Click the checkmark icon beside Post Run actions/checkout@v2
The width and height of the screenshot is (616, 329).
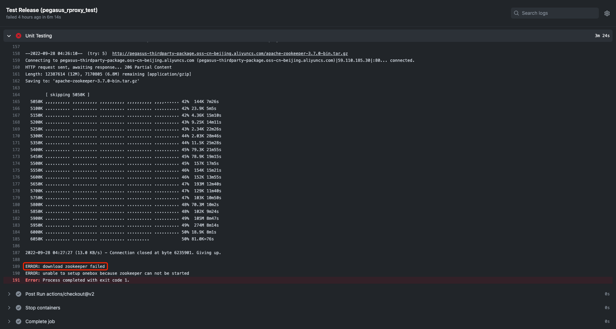(x=18, y=294)
